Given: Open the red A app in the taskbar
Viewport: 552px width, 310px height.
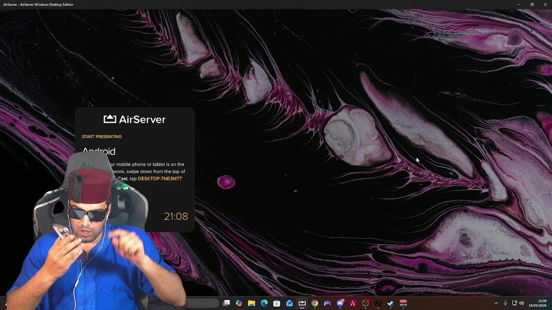Looking at the screenshot, I should point(353,303).
